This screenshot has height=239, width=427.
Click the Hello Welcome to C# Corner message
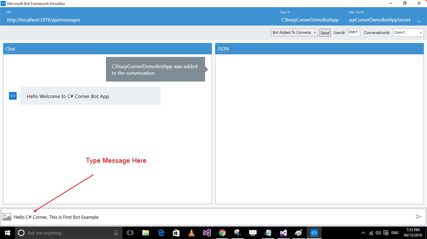coord(90,96)
